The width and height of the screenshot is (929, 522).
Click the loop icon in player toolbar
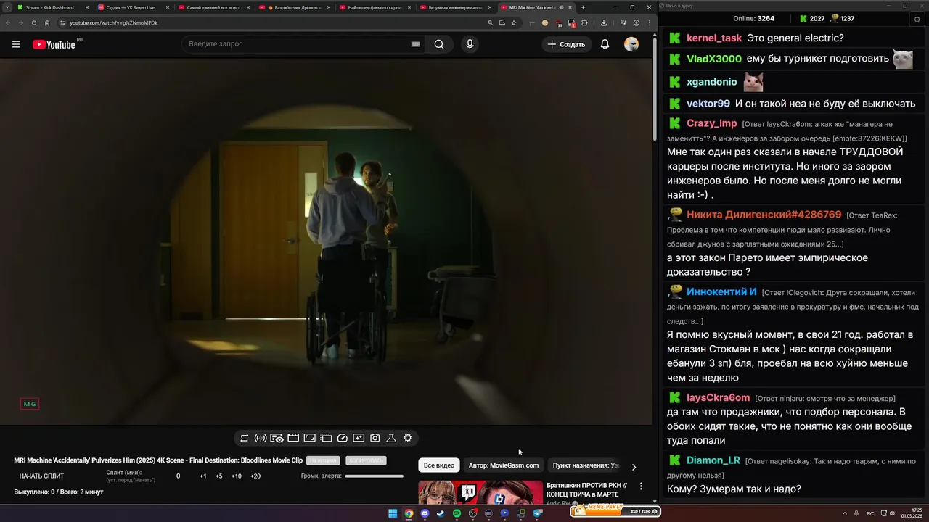pyautogui.click(x=244, y=438)
